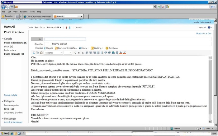Screen dimensions: 218x136
Task: Set high priority with the red exclamation mark
Action: [x=66, y=28]
